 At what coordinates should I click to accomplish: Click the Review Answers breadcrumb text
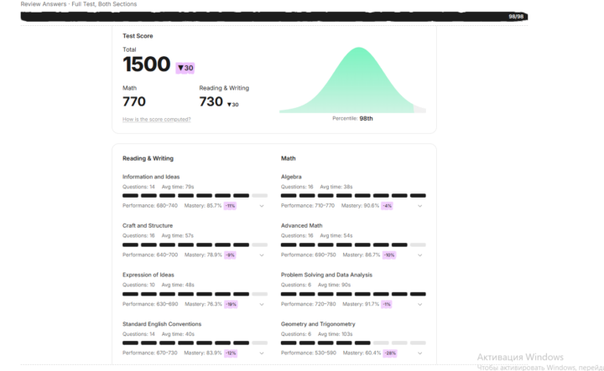[x=43, y=4]
